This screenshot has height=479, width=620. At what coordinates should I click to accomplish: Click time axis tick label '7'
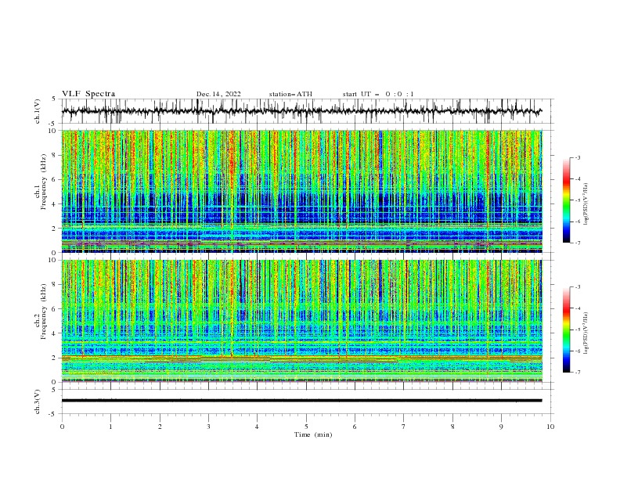[404, 427]
